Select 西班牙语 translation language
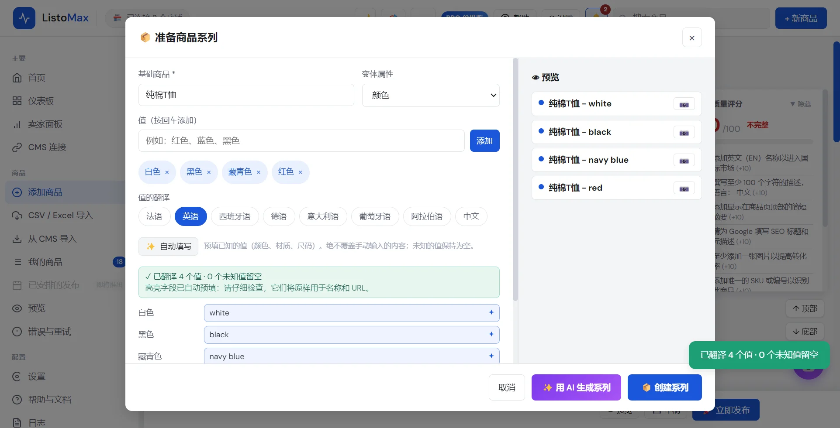Screen dimensions: 840x428 pyautogui.click(x=235, y=216)
